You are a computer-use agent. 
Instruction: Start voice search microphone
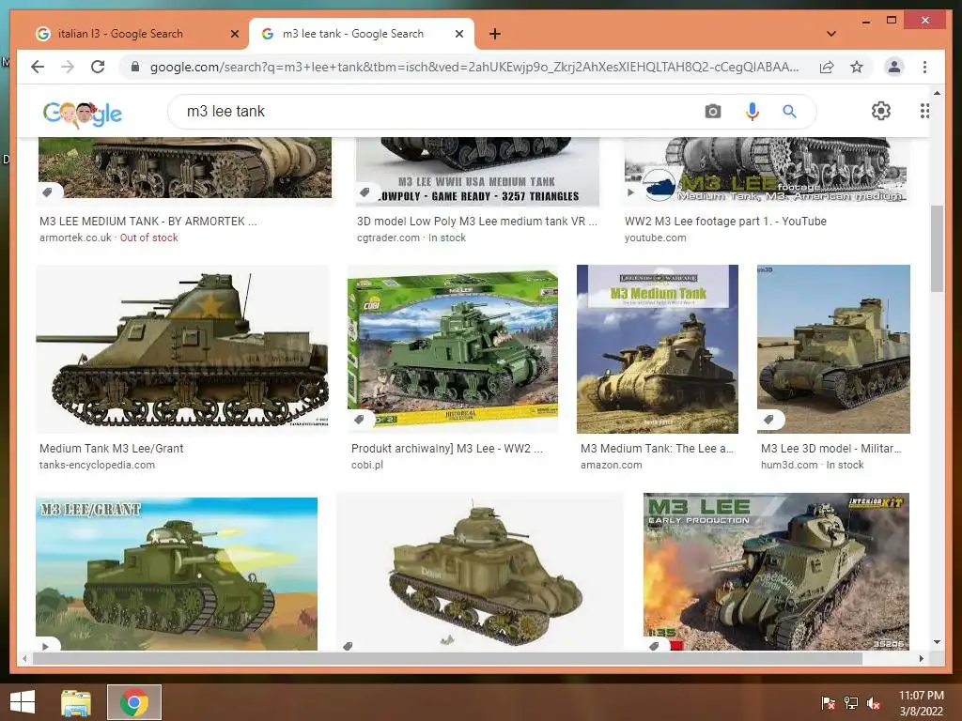tap(753, 112)
